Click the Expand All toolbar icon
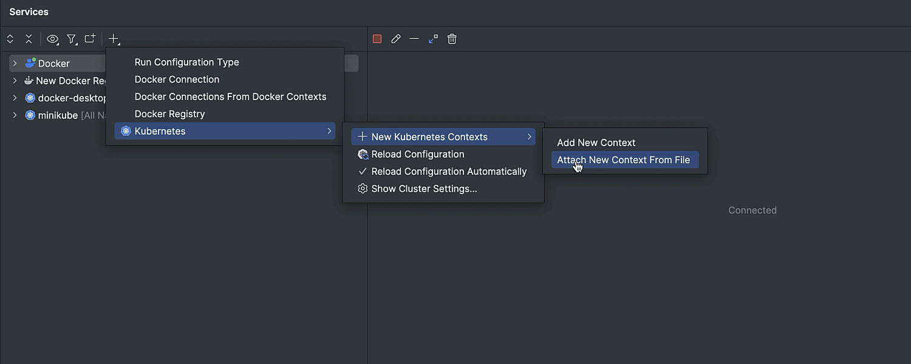The height and width of the screenshot is (364, 911). [x=10, y=39]
